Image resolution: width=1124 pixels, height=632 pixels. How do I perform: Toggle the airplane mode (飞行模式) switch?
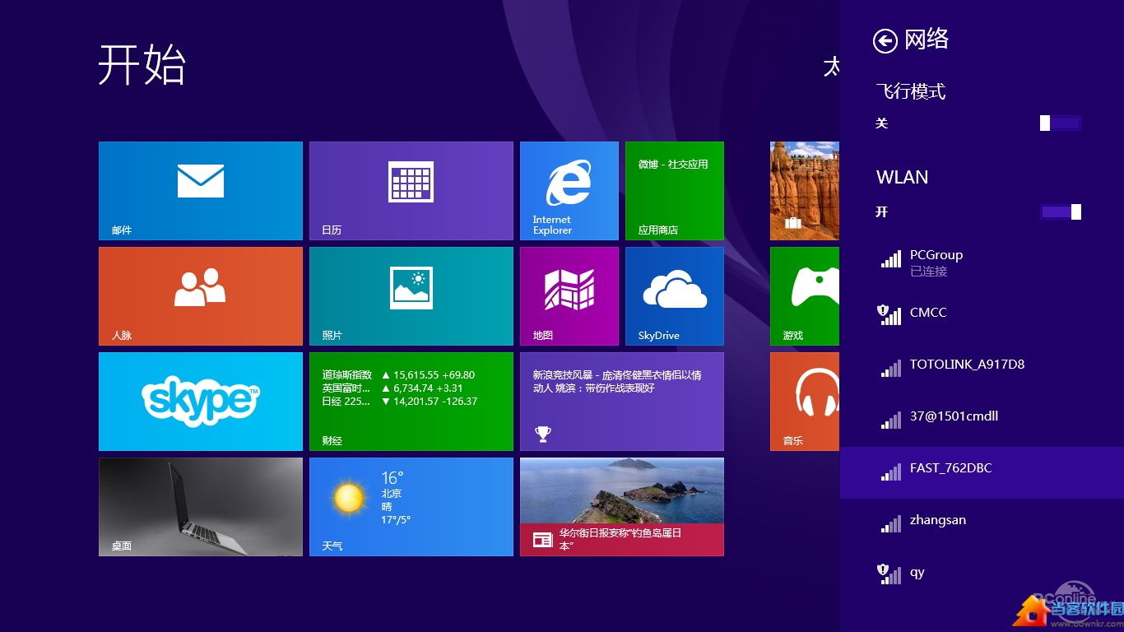(1060, 123)
